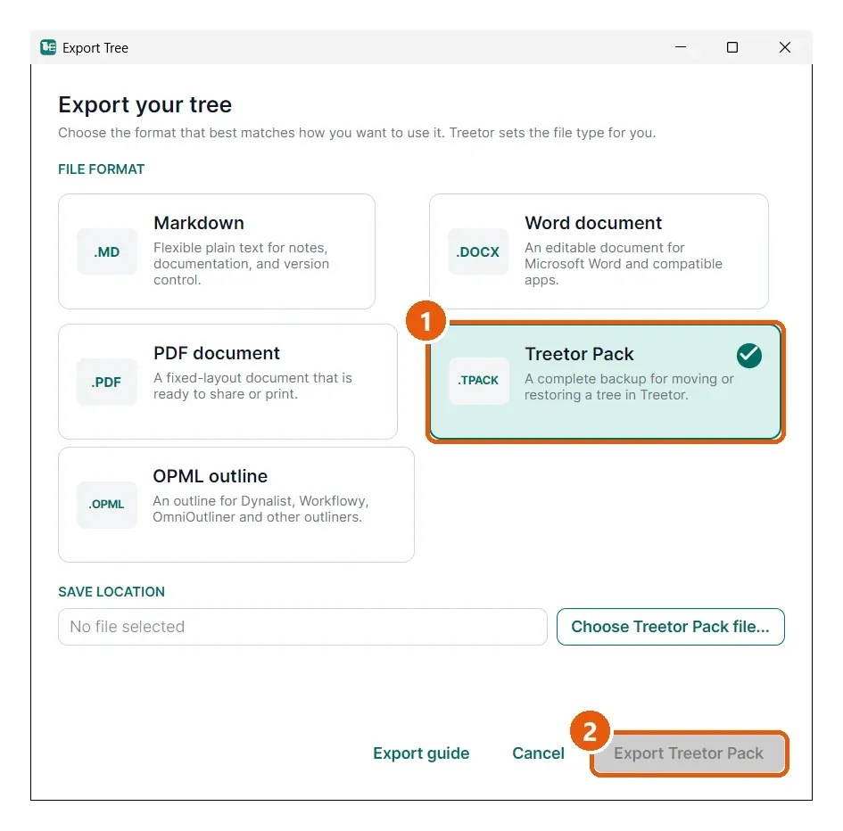Viewport: 843px width, 831px height.
Task: Click the FILE FORMAT section label
Action: 101,169
